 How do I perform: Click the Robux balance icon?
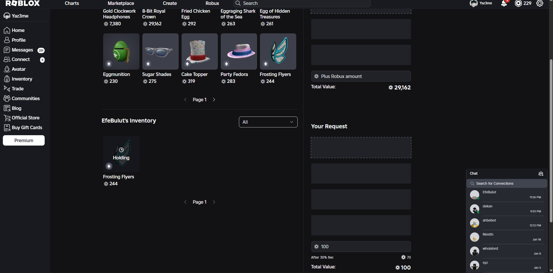pos(518,3)
